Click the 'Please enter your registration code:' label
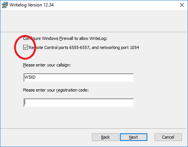Image resolution: width=188 pixels, height=147 pixels. coord(56,90)
